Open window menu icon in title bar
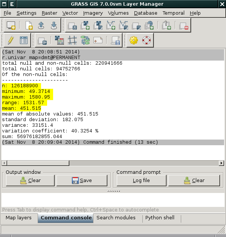226x237 pixels. 4,4
